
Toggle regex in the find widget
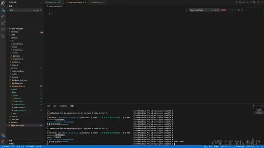[218, 10]
